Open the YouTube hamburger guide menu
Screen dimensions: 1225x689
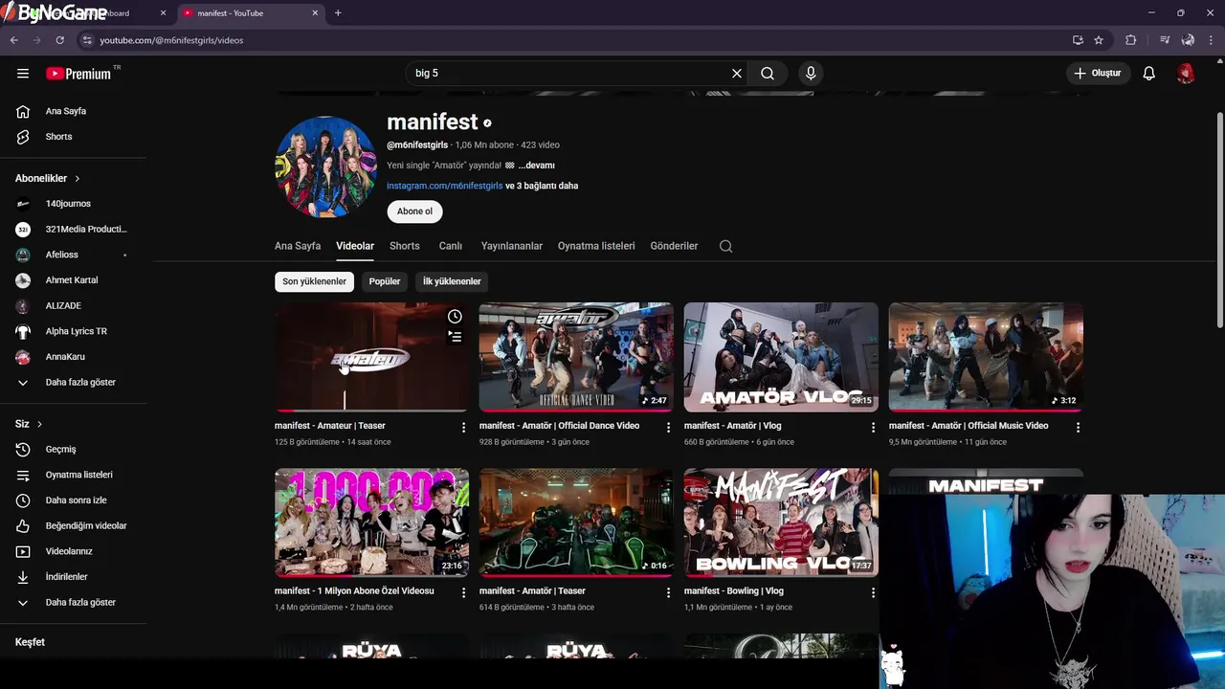point(23,73)
